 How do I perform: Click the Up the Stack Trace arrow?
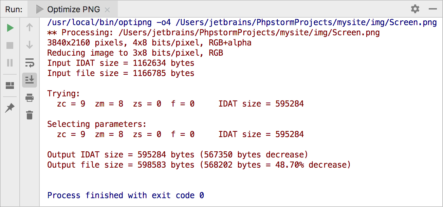(30, 27)
